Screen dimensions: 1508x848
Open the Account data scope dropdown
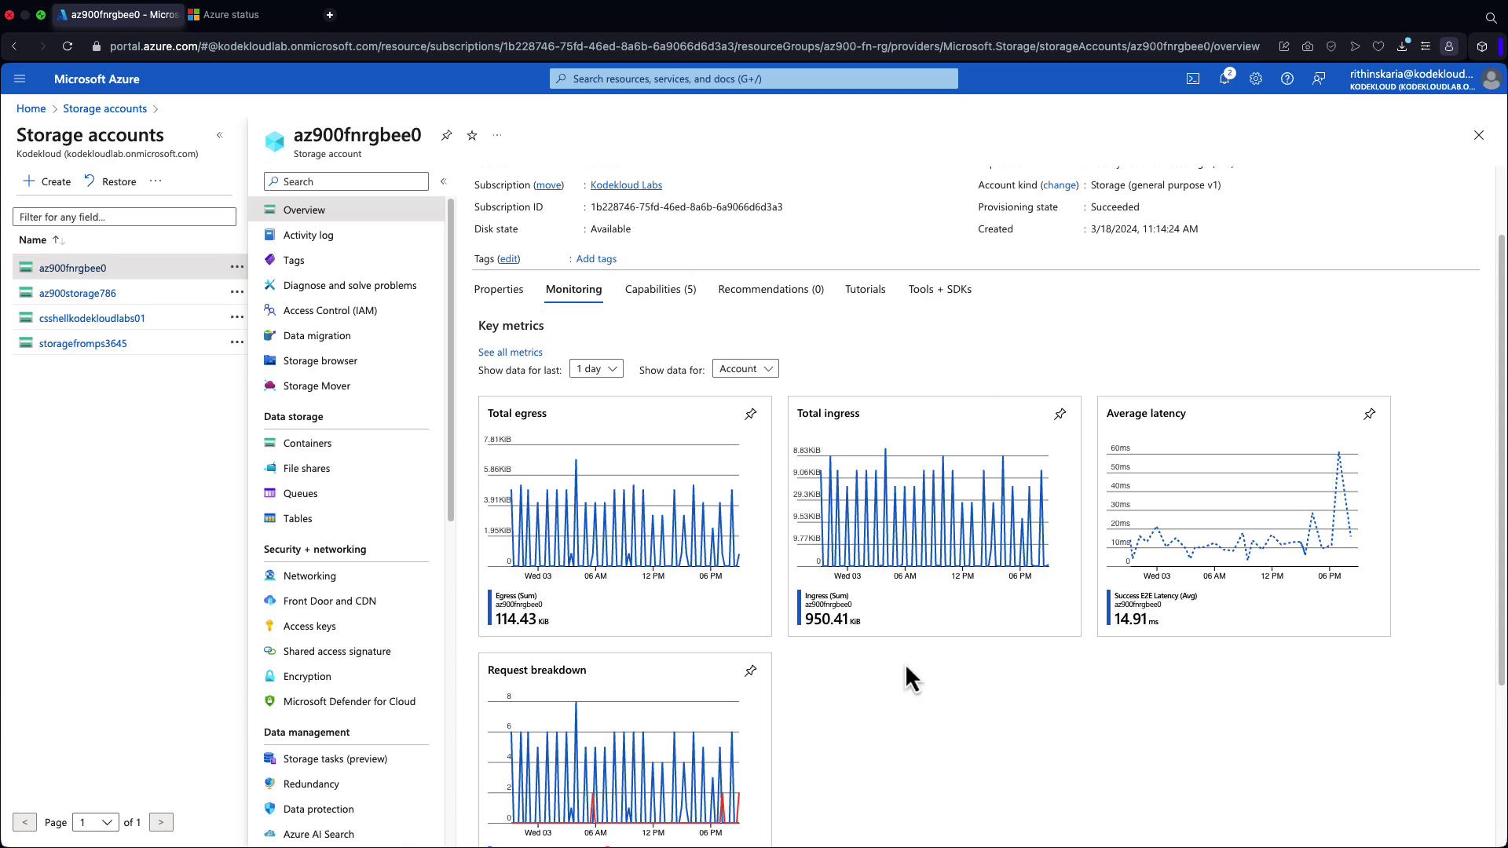[x=745, y=369]
